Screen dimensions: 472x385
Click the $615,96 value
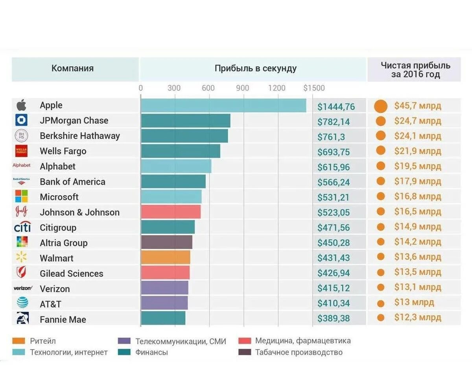click(x=334, y=167)
